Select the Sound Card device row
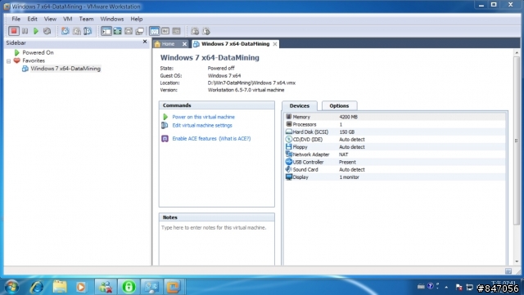 coord(395,169)
